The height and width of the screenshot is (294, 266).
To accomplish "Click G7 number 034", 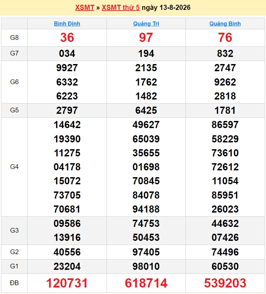I will (67, 53).
